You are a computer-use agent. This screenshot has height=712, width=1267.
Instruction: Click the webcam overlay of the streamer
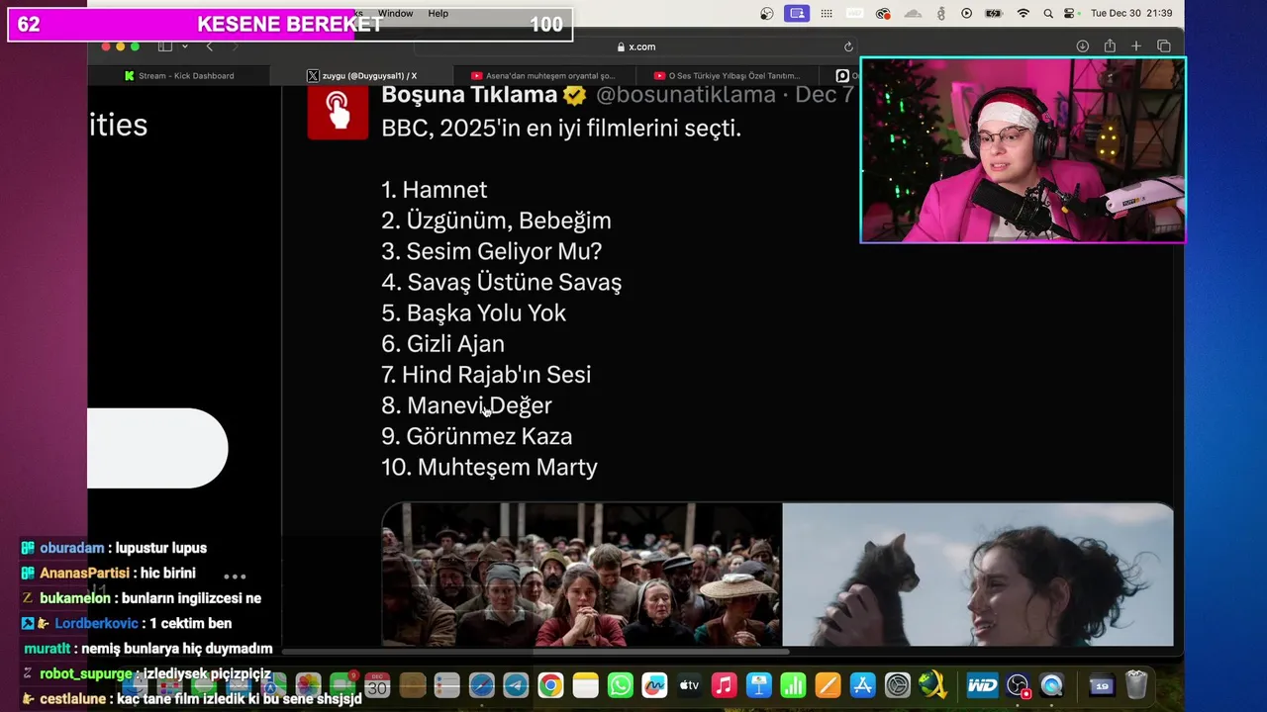pos(1023,150)
